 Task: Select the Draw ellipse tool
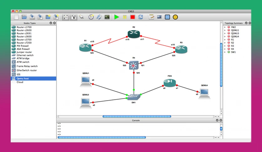pos(175,17)
